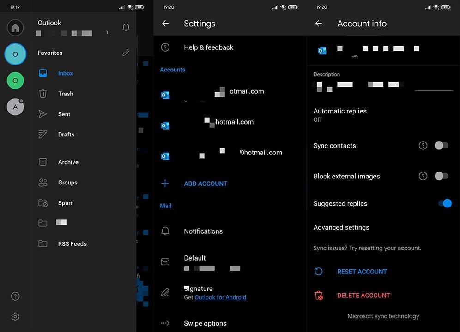This screenshot has height=332, width=460.
Task: Disable Suggested replies switch
Action: tap(445, 203)
